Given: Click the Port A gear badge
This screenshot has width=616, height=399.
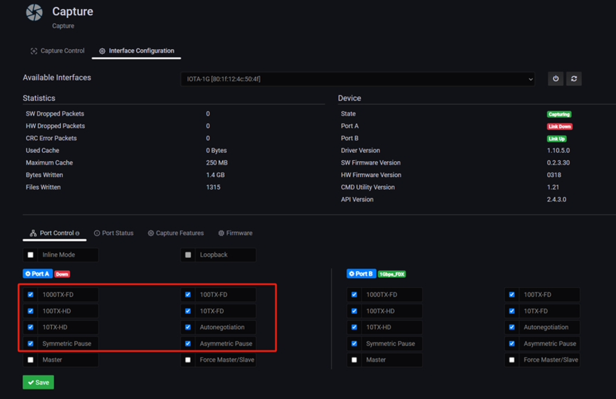Looking at the screenshot, I should click(x=37, y=274).
